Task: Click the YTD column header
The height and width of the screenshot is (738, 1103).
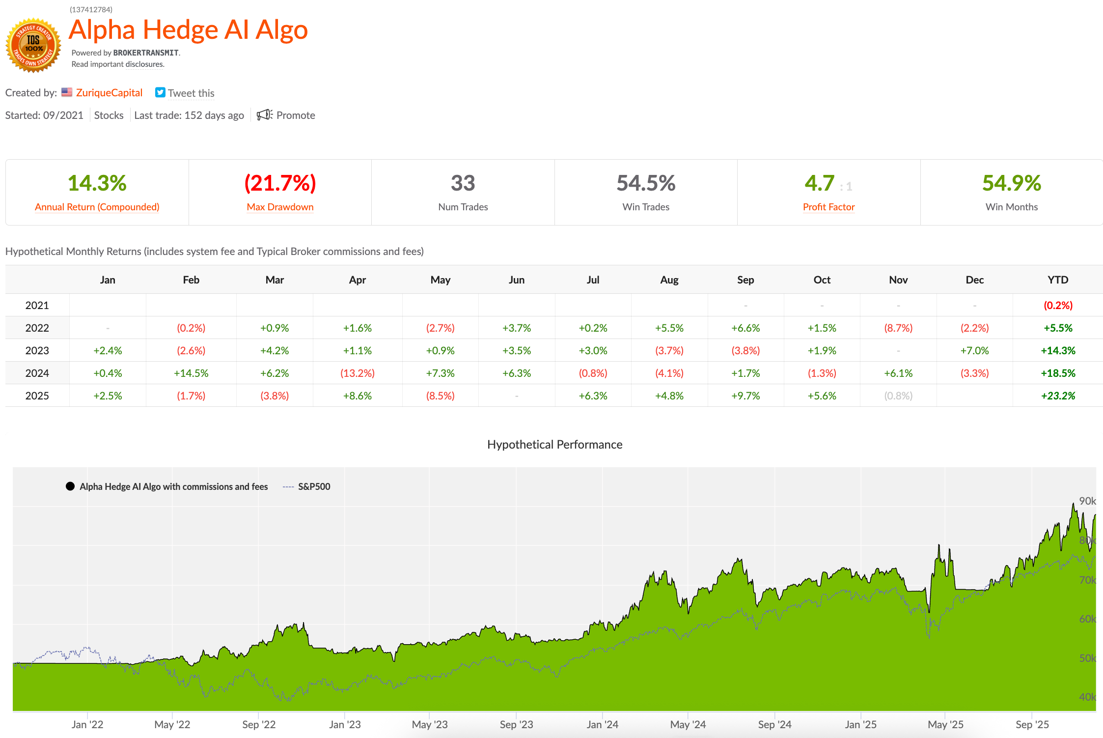Action: click(x=1057, y=280)
